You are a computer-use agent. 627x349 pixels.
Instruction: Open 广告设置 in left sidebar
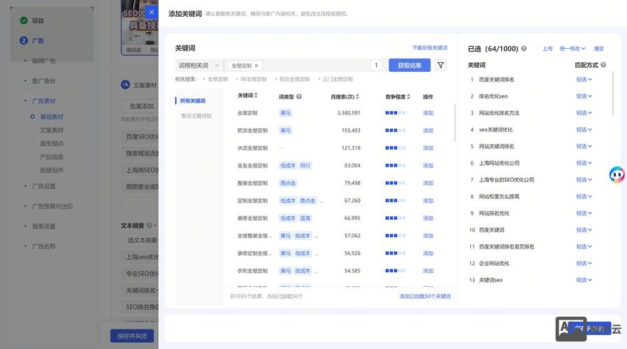(x=43, y=186)
